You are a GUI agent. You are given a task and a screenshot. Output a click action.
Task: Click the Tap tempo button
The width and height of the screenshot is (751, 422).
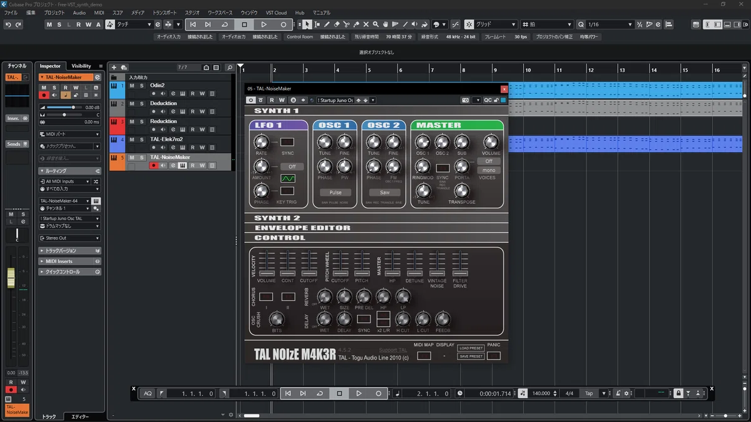[x=589, y=393]
